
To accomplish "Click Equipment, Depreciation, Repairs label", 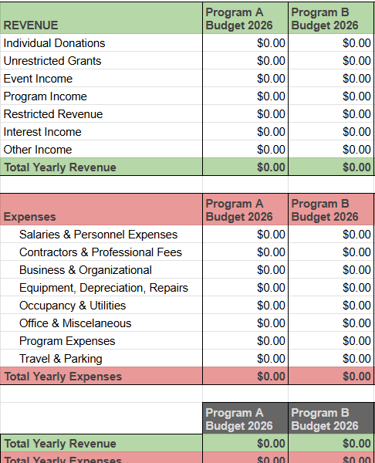I will [101, 287].
